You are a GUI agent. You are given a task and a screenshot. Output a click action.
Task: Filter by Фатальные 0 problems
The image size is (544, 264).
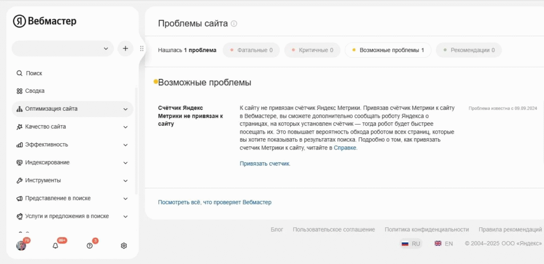[x=251, y=50]
